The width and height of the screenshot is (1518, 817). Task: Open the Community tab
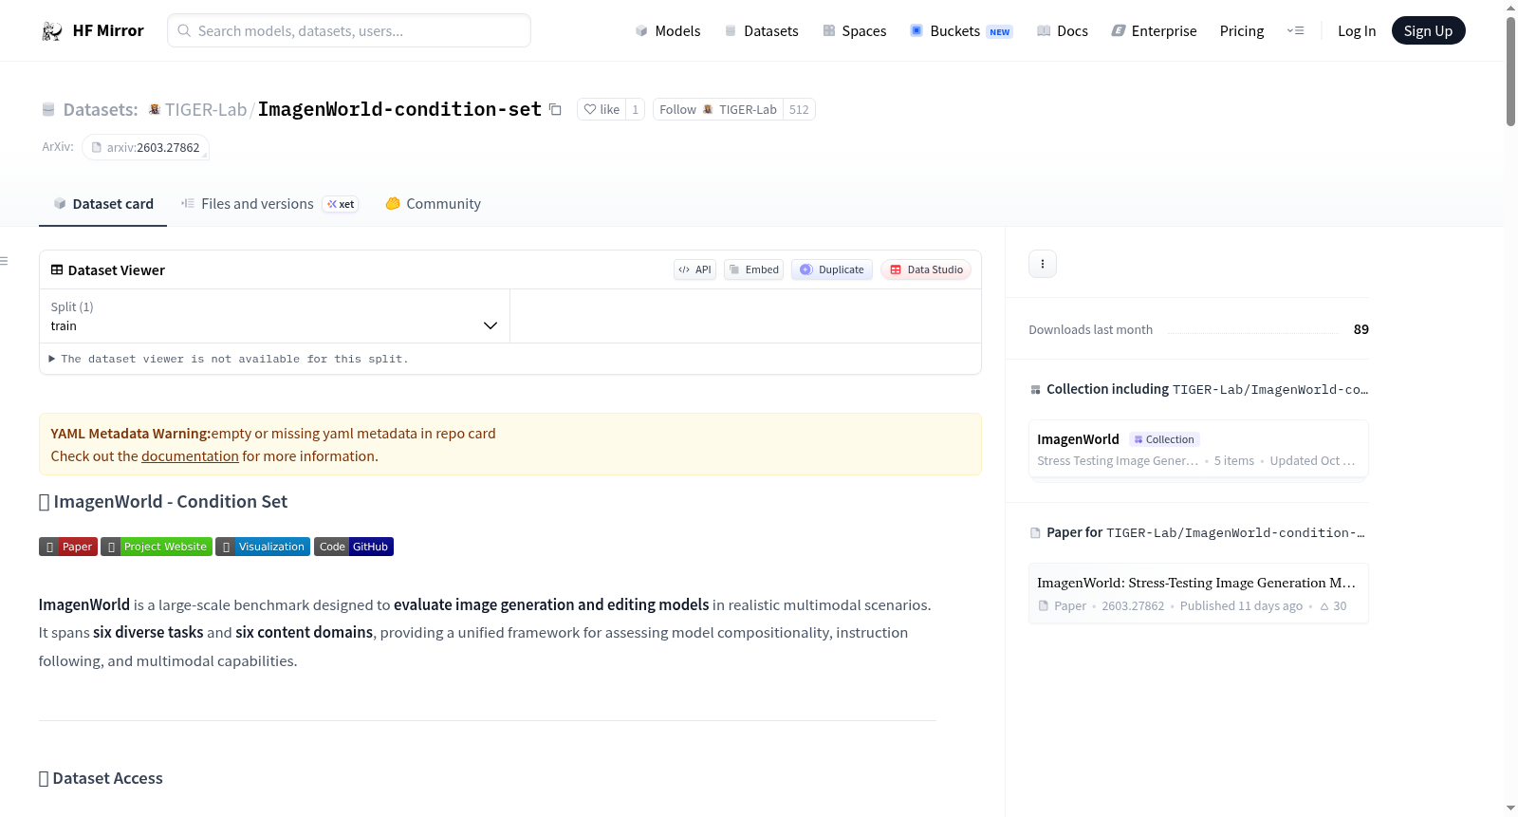click(433, 204)
